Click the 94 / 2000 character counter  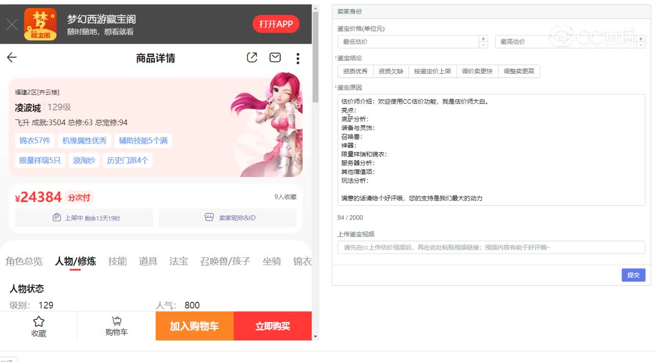[x=350, y=218]
